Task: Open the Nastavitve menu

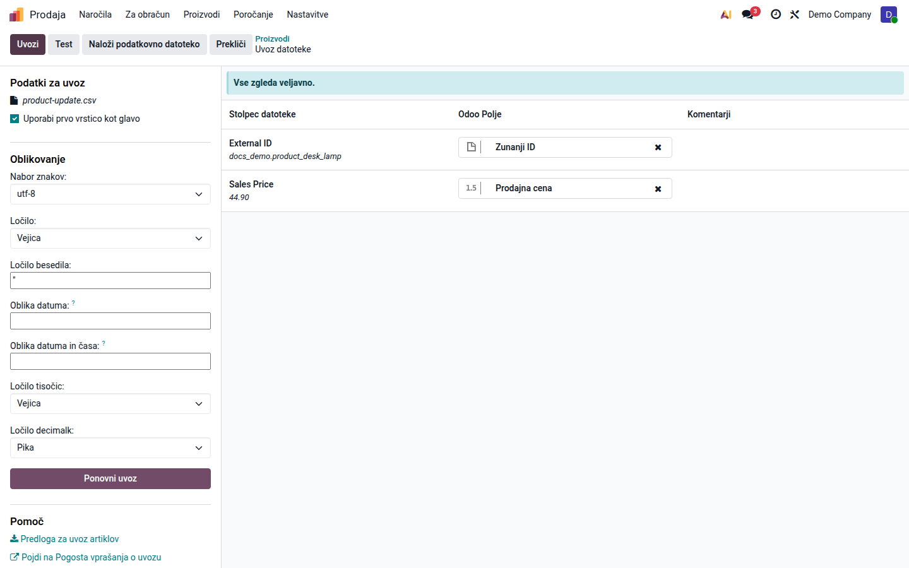Action: click(307, 15)
